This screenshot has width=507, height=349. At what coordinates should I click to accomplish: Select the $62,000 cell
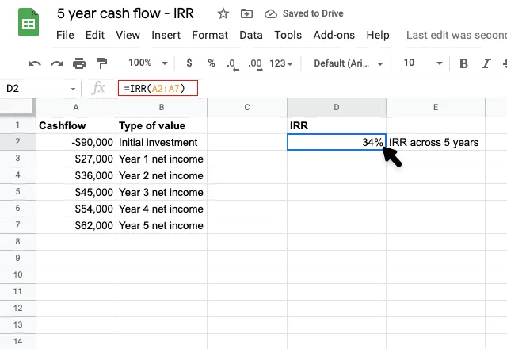pos(76,225)
